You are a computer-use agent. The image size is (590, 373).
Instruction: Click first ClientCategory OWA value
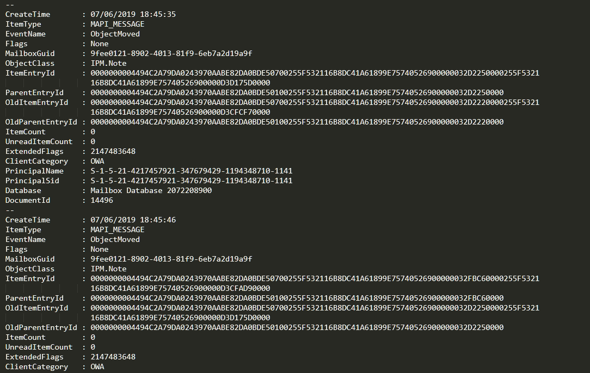click(97, 161)
